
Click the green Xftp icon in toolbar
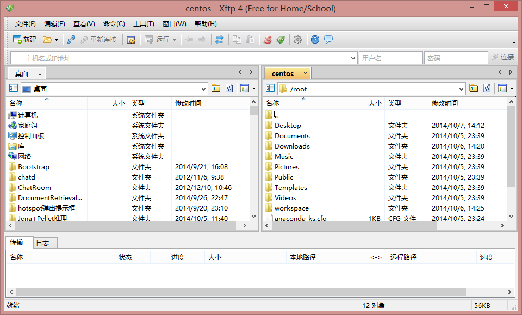(281, 40)
